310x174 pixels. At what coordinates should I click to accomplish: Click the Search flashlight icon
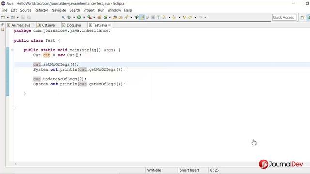[x=126, y=17]
